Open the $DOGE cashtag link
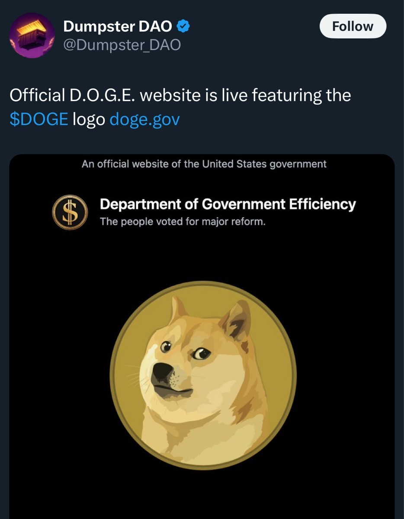Screen dimensions: 404x519 point(39,119)
